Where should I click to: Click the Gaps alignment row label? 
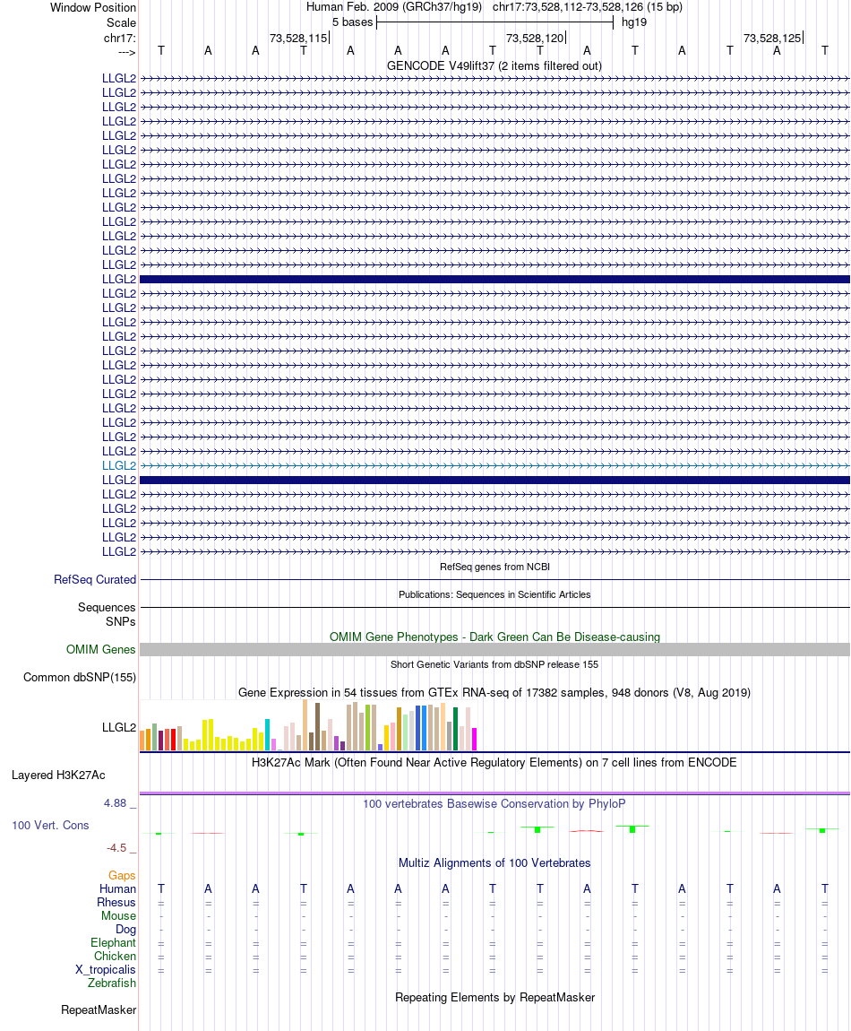tap(122, 875)
